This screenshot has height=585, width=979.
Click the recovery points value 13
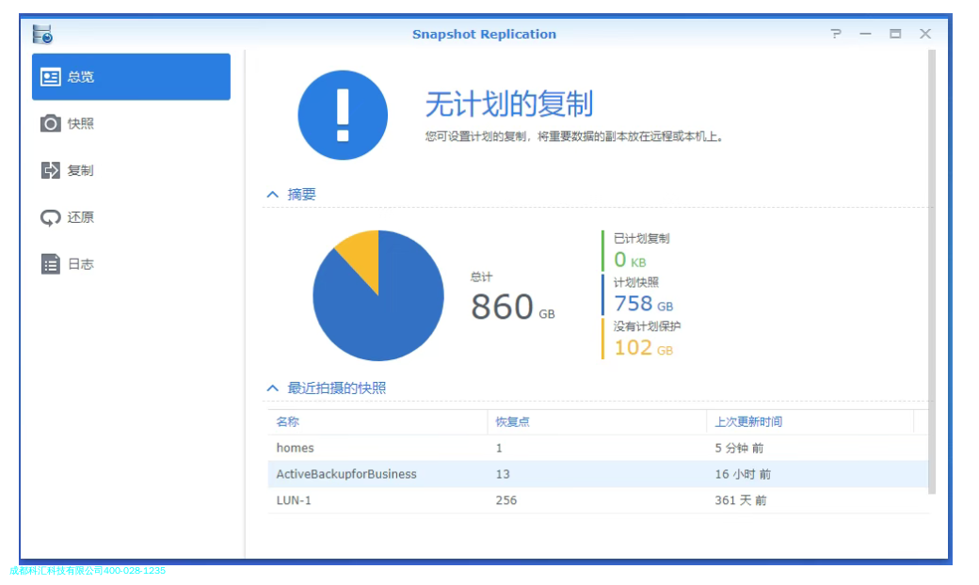tap(503, 474)
